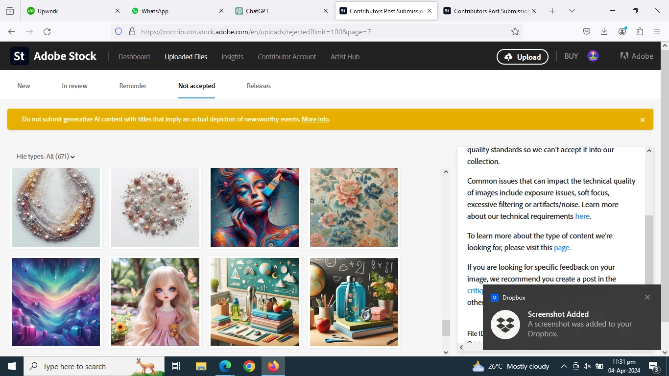The image size is (669, 376).
Task: Open the Firefox account icon
Action: [622, 31]
